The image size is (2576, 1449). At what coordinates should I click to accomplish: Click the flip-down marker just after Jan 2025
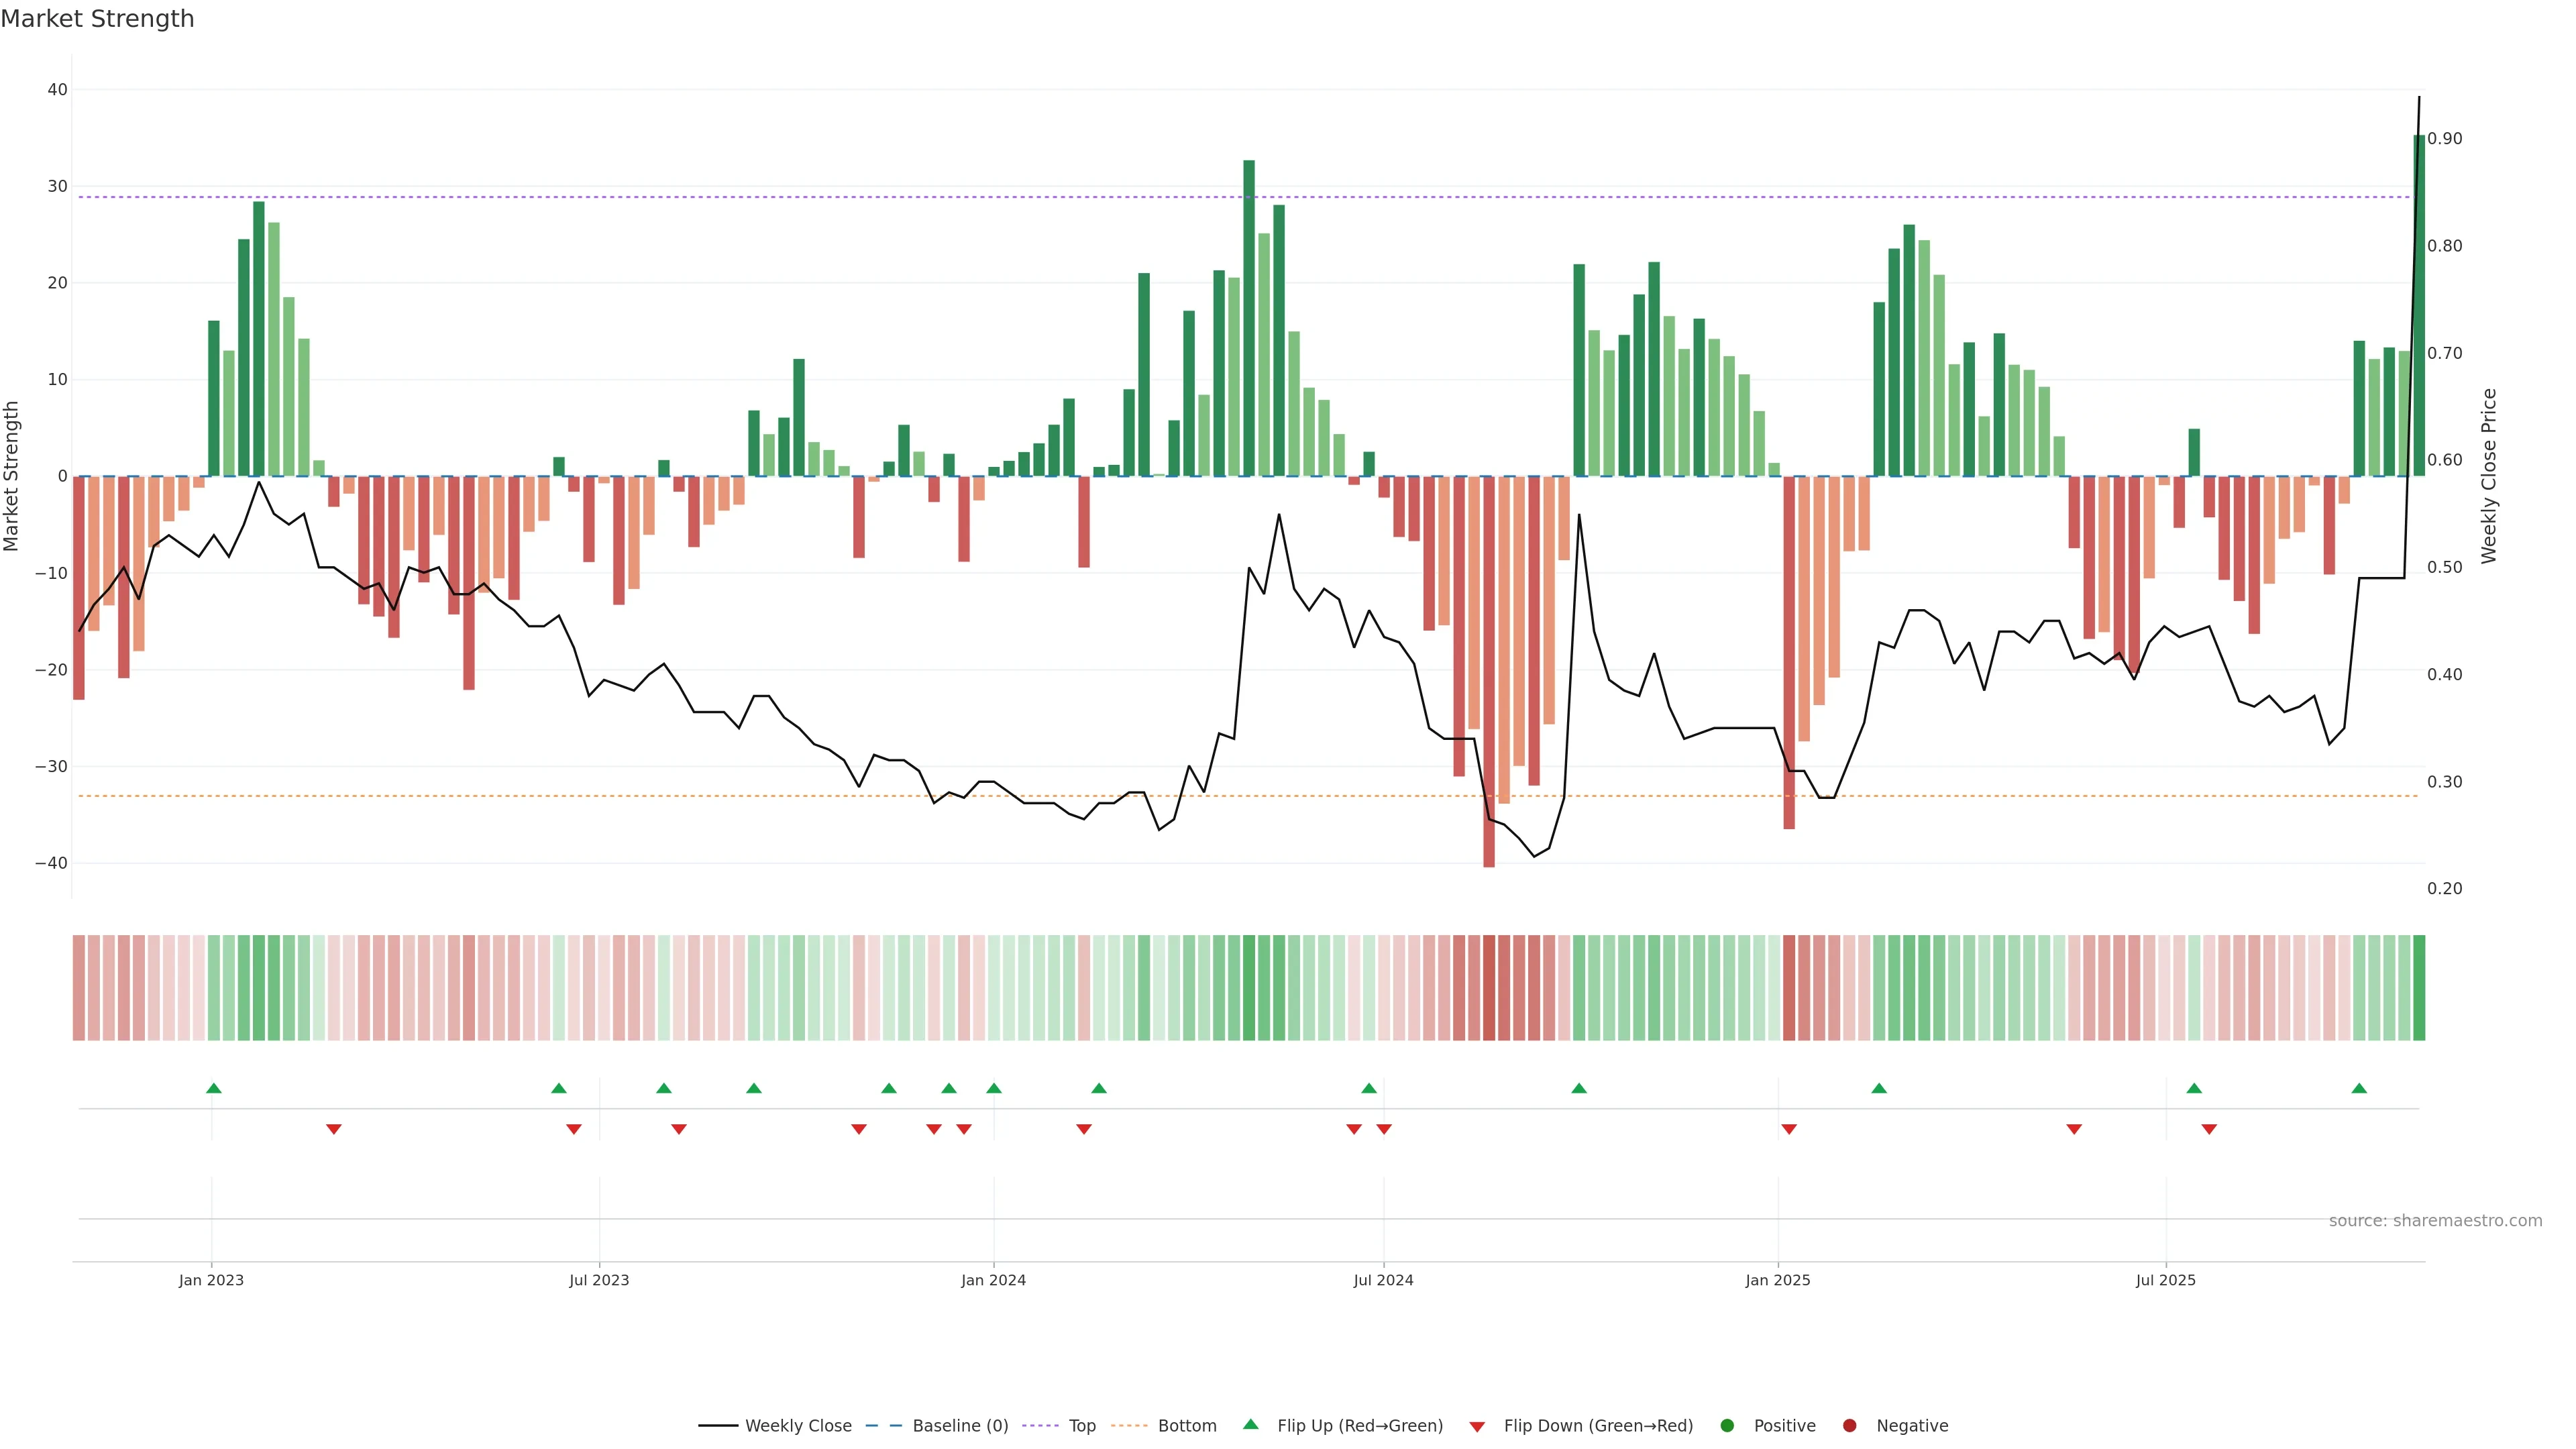1789,1129
